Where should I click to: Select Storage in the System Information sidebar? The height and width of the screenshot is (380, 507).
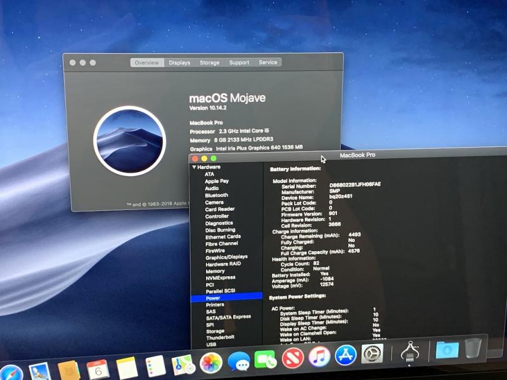215,331
